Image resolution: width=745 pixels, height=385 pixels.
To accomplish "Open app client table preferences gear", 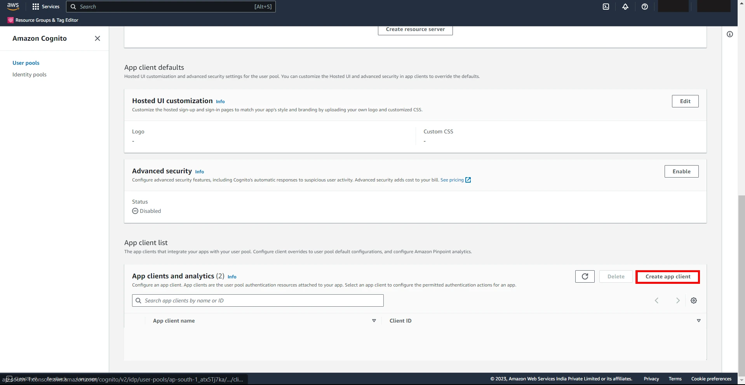I will click(694, 300).
